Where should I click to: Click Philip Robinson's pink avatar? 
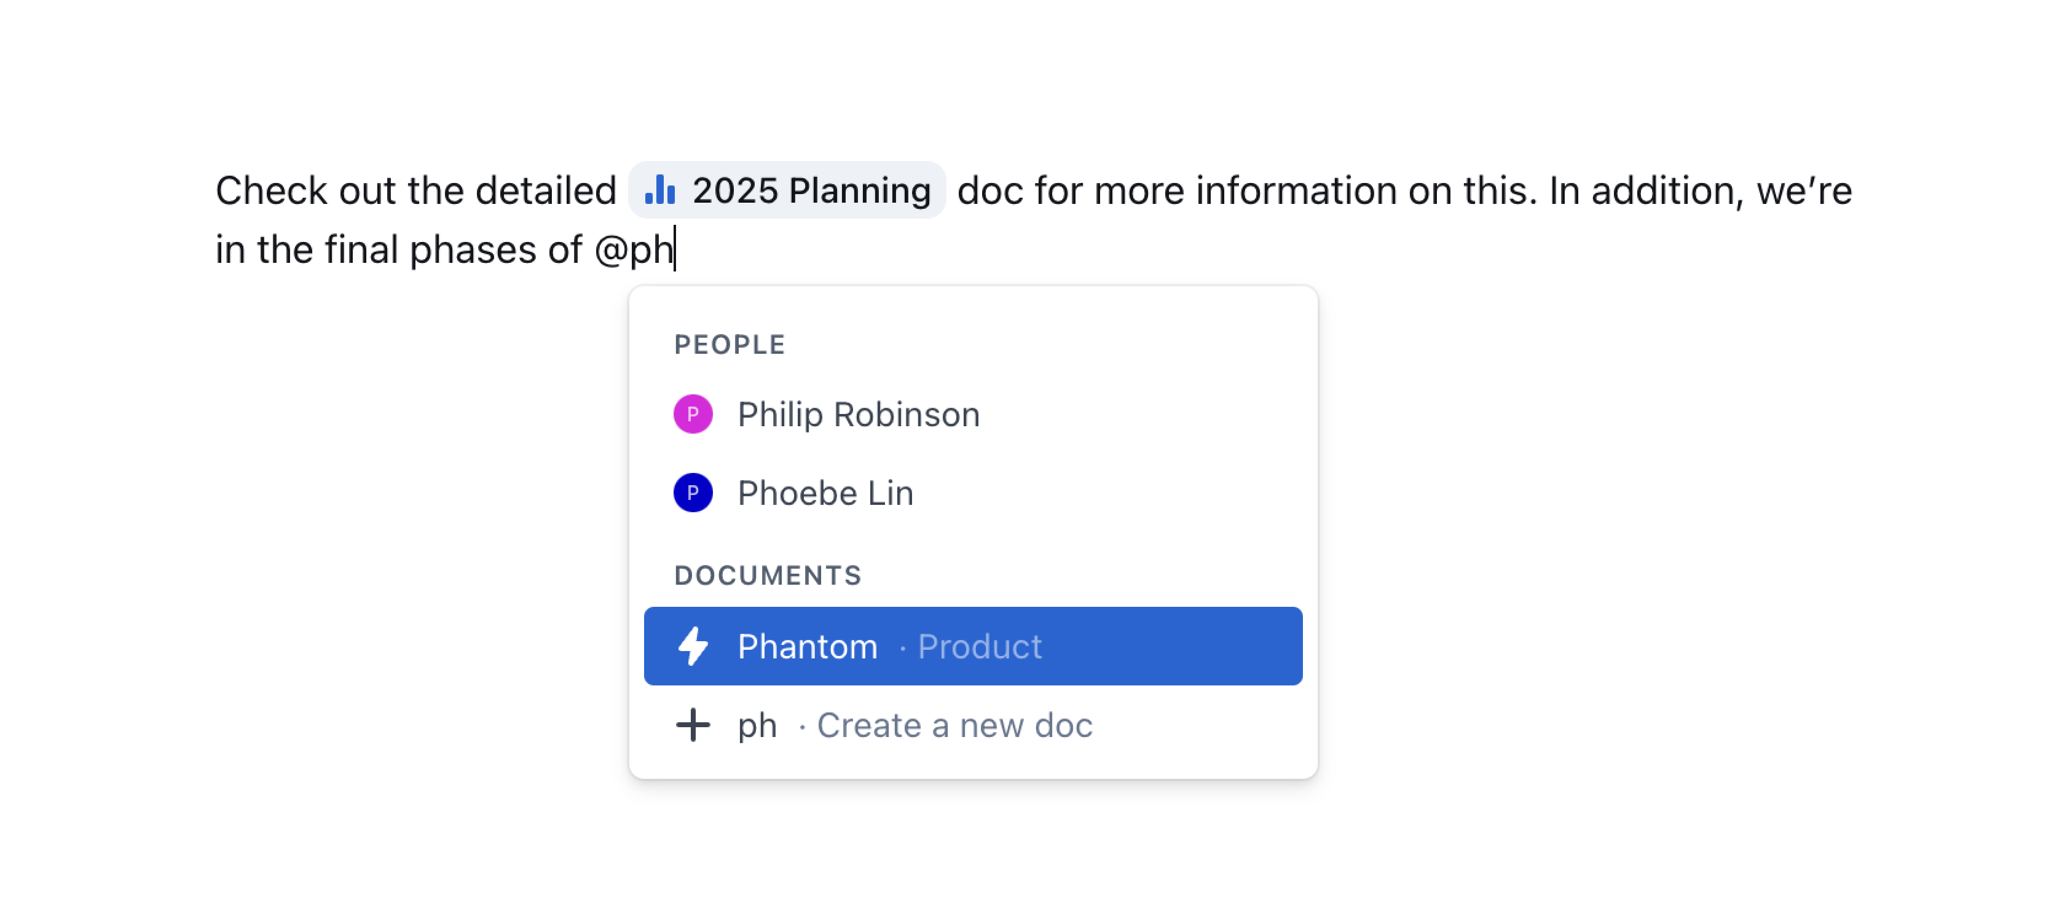(693, 414)
